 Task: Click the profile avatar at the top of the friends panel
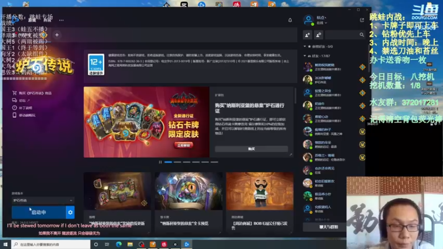tap(308, 20)
